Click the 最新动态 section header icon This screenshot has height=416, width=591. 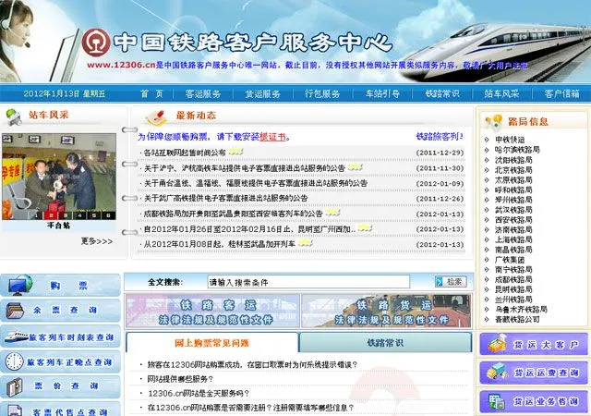[157, 117]
